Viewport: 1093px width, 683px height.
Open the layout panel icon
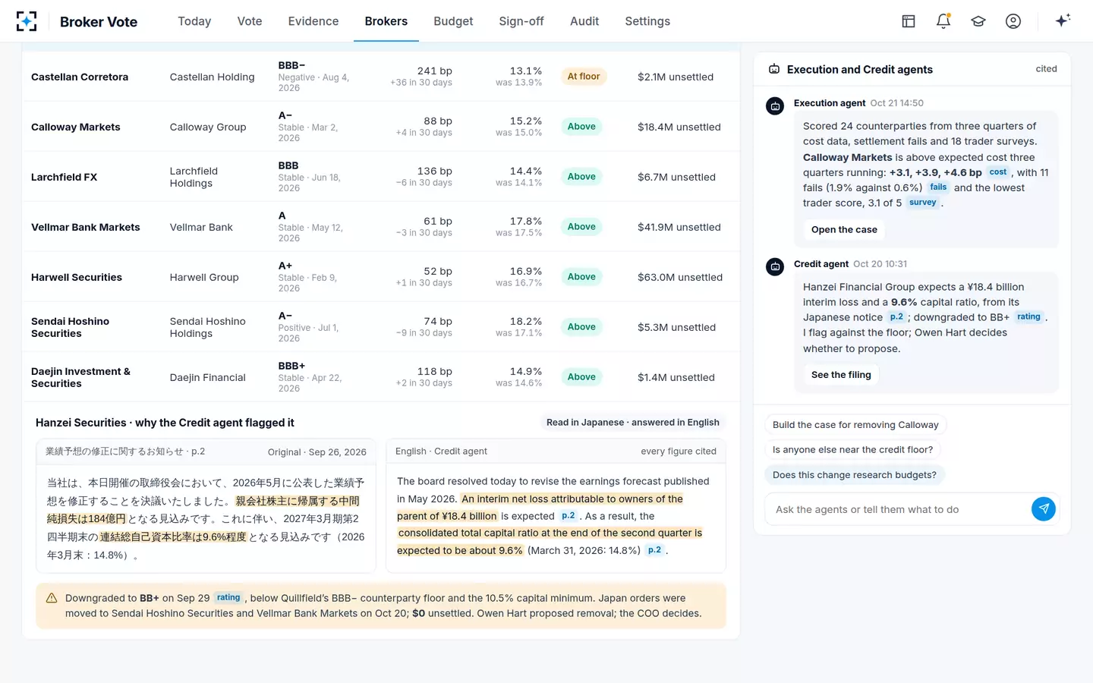click(x=909, y=21)
